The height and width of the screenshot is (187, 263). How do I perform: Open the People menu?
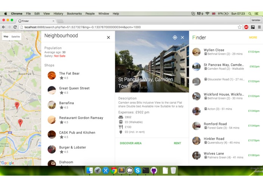(90, 14)
